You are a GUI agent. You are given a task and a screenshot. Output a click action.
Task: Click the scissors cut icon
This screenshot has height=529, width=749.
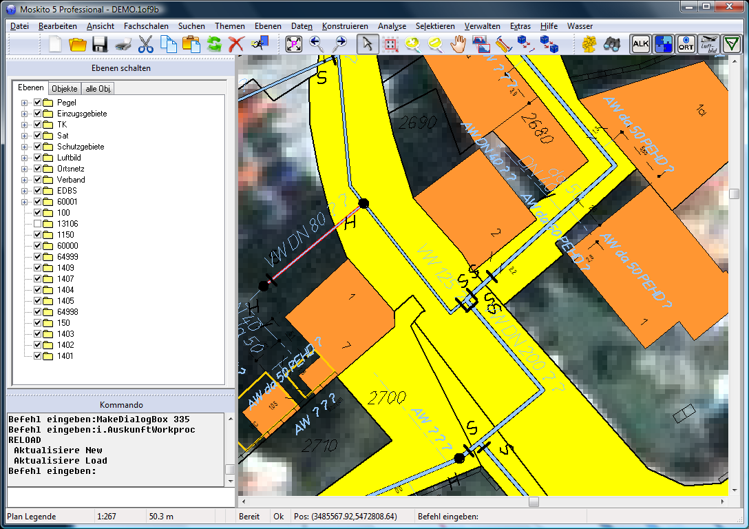tap(145, 45)
